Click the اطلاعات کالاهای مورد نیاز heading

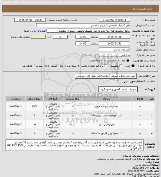tap(139, 81)
